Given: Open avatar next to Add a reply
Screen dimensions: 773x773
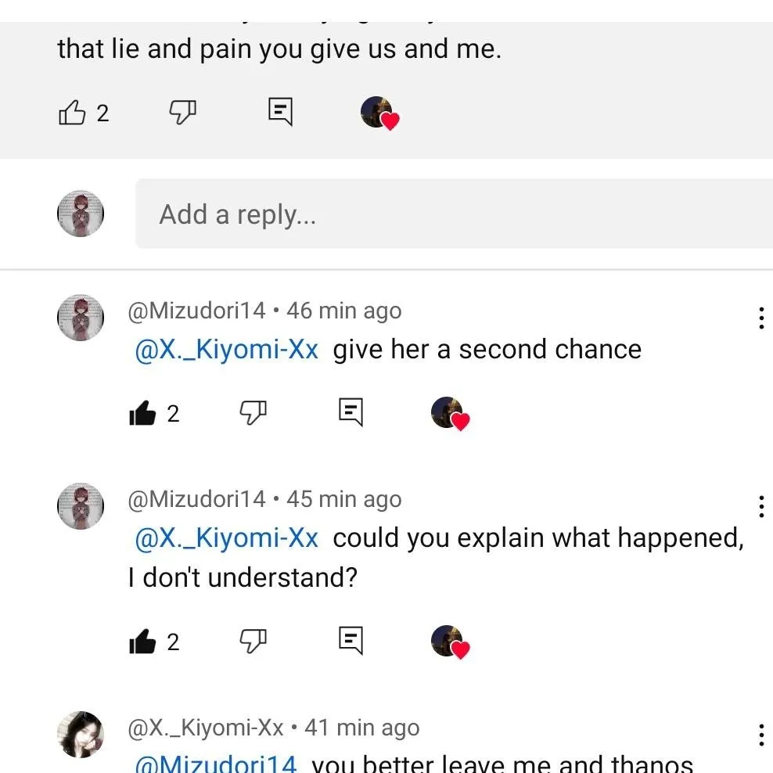Looking at the screenshot, I should click(x=81, y=214).
